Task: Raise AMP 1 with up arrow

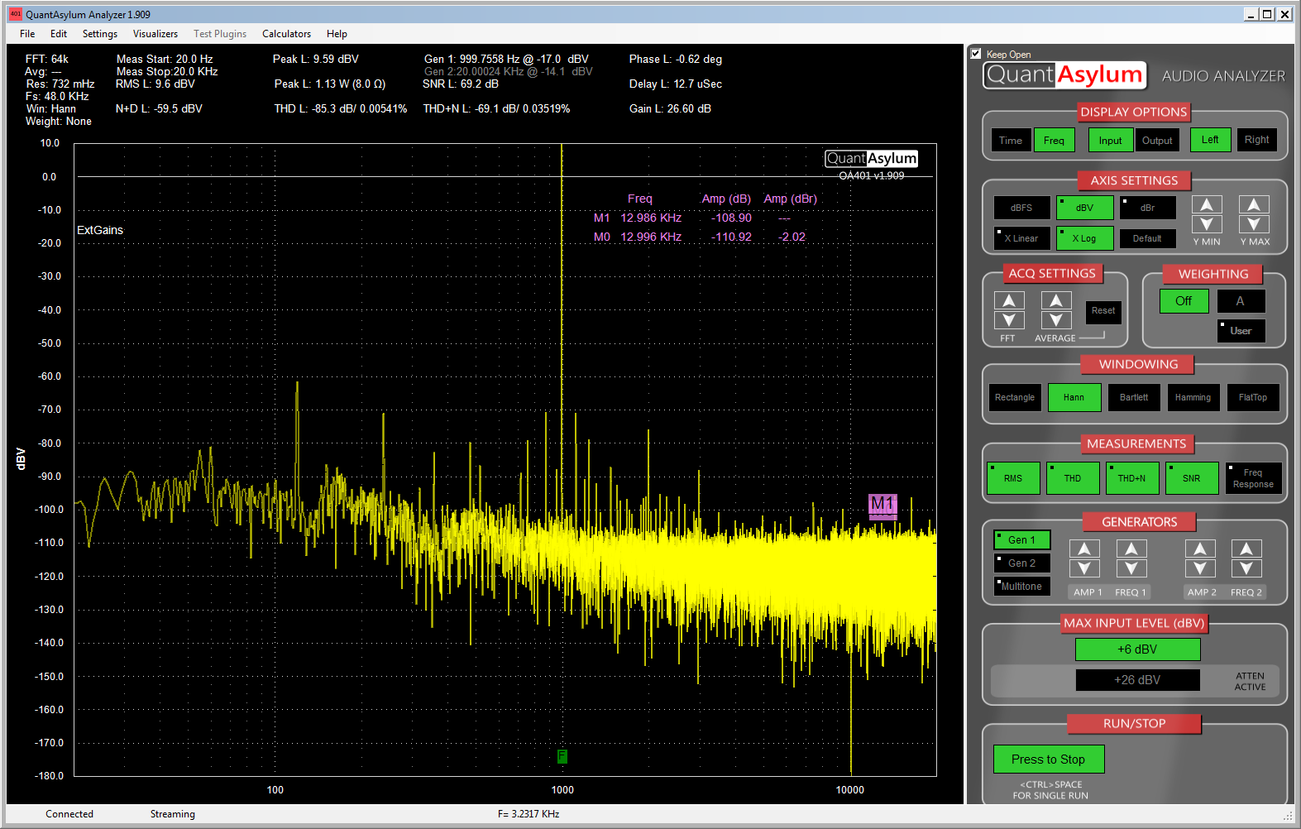Action: click(1084, 549)
